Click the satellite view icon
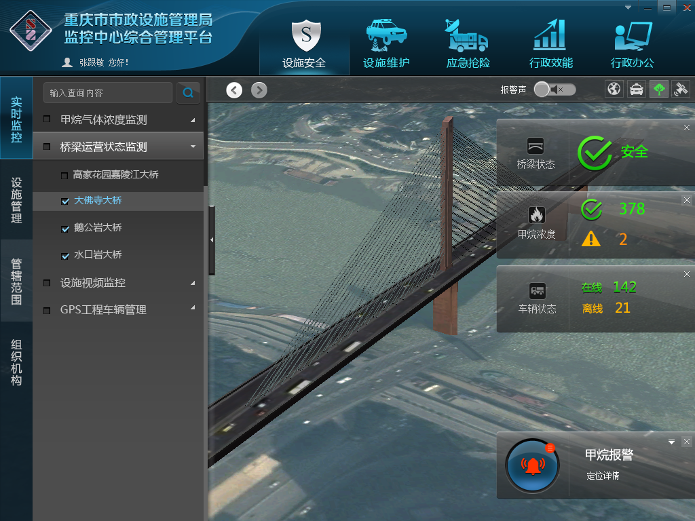The image size is (695, 521). pos(681,90)
